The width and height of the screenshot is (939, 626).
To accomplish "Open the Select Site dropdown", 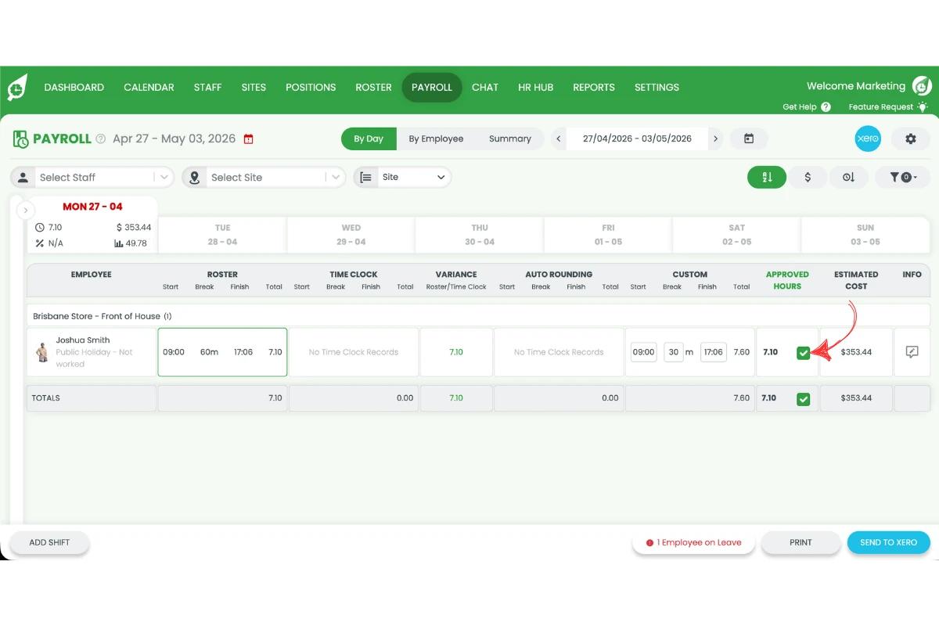I will 264,178.
